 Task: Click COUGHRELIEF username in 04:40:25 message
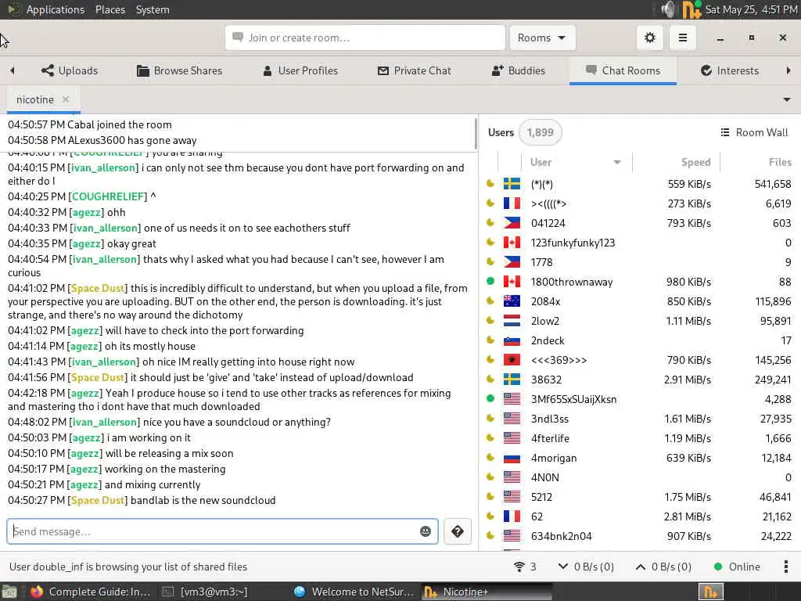(x=108, y=196)
